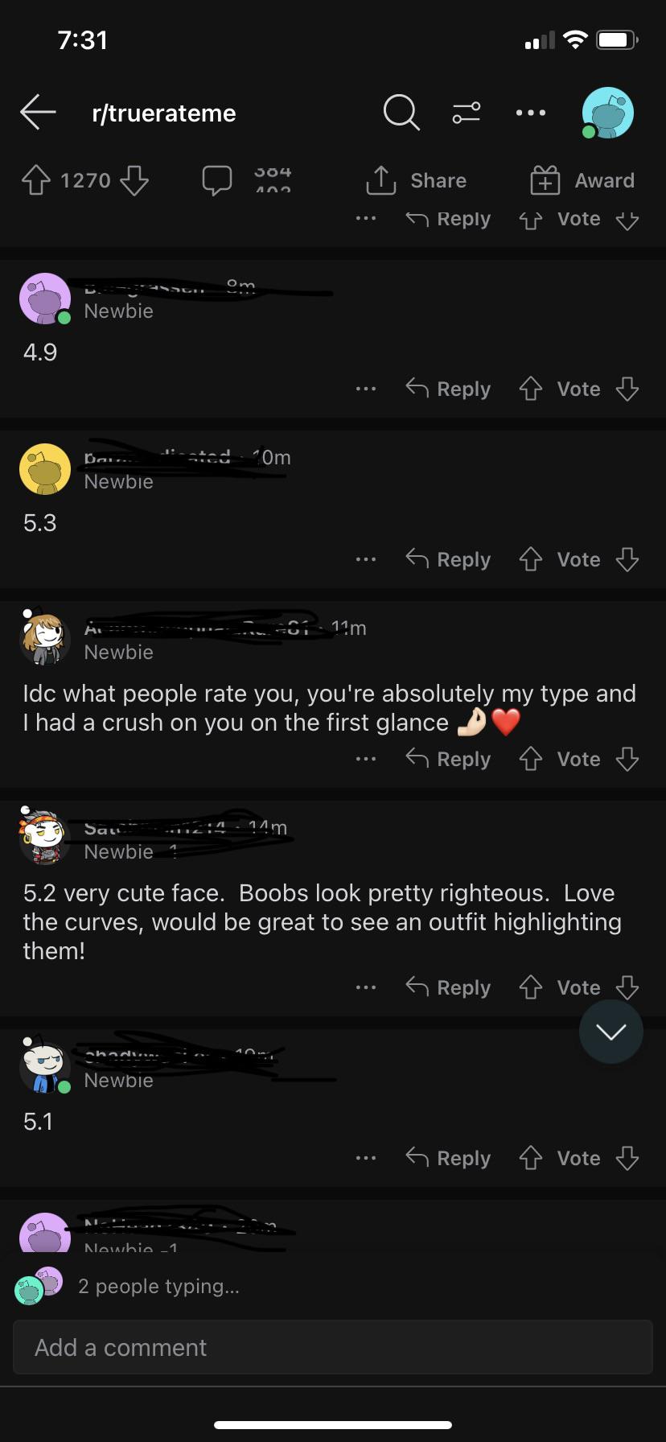Screen dimensions: 666x1442
Task: Open the profile avatar in the header
Action: tap(607, 113)
